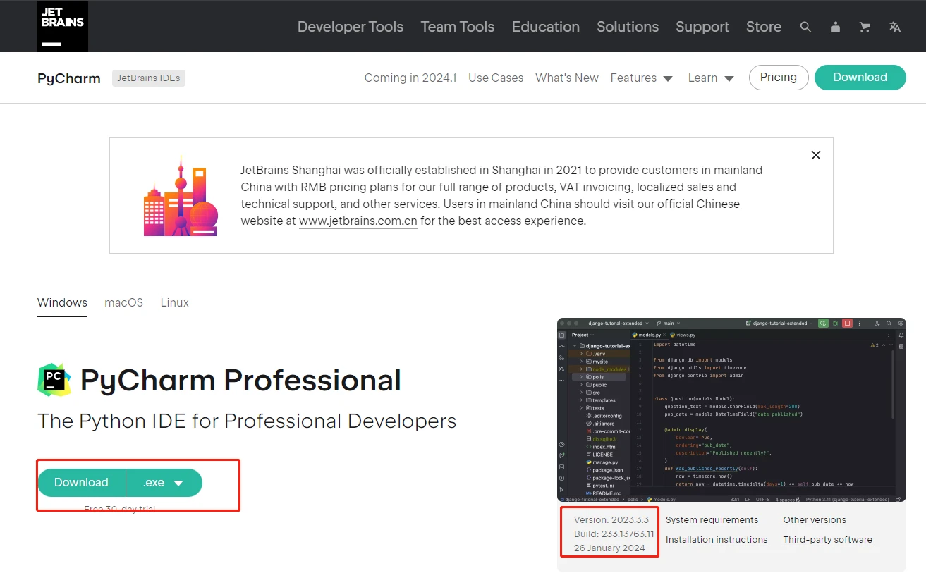The height and width of the screenshot is (585, 926).
Task: Open the Solutions menu
Action: click(x=628, y=27)
